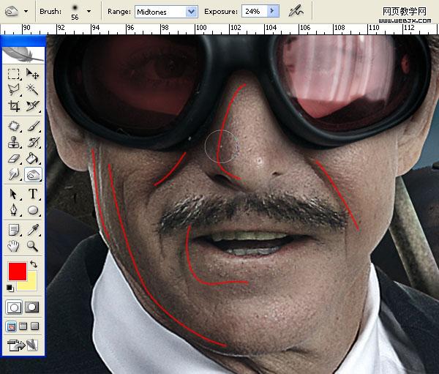This screenshot has height=374, width=439.
Task: Choose the Eraser tool
Action: point(14,158)
